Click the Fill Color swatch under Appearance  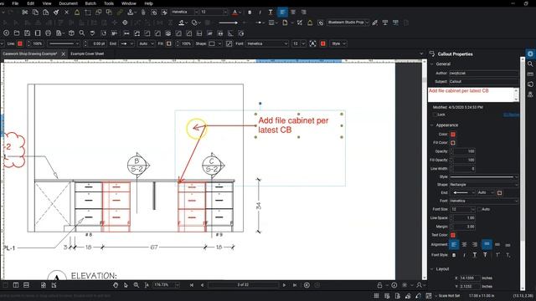(453, 143)
